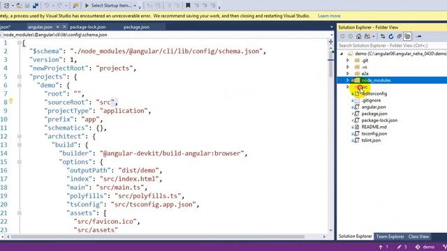447x251 pixels.
Task: Collapse the "projects" outline on line 5
Action: click(x=19, y=77)
